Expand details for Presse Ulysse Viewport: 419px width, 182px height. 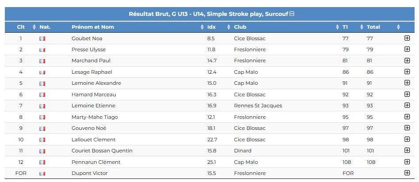(407, 49)
